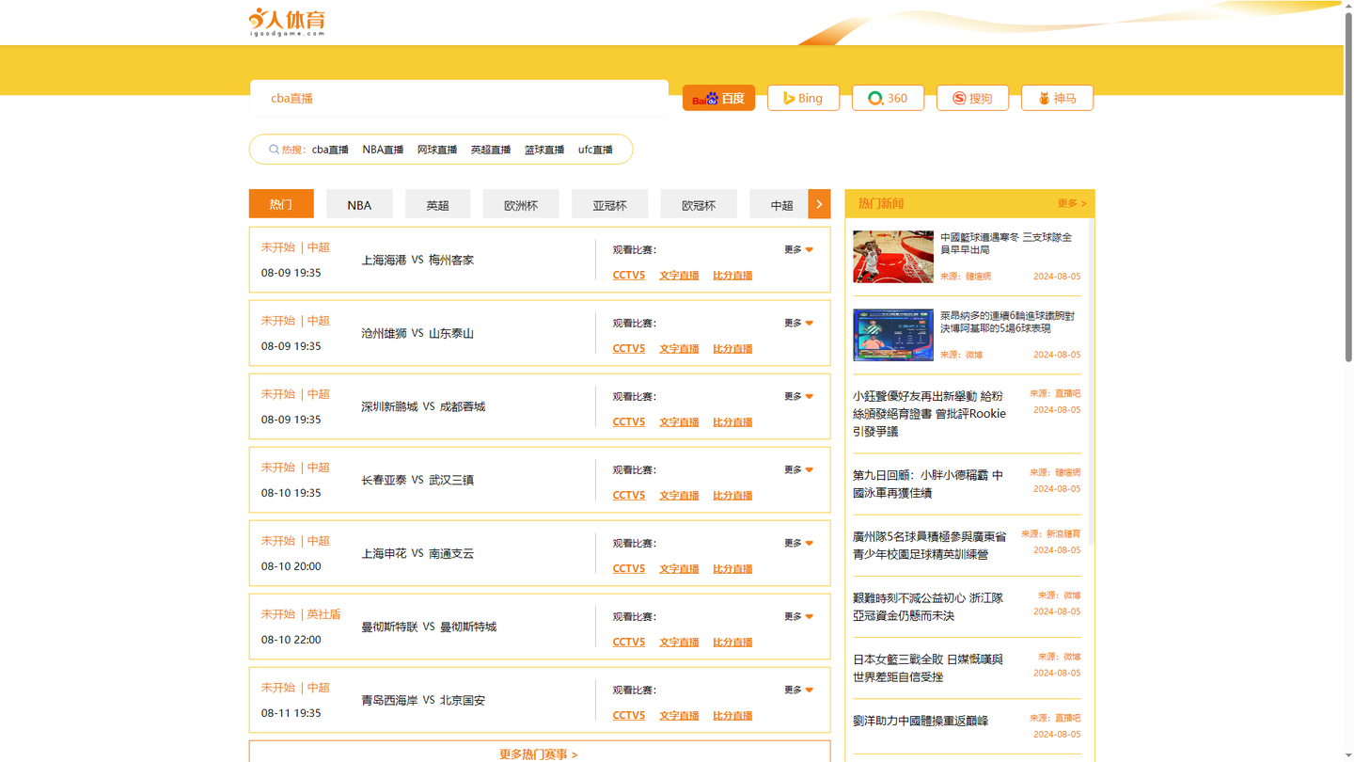This screenshot has width=1354, height=762.
Task: Expand 更多 for 上海申花 VS 南通支云
Action: click(x=799, y=543)
